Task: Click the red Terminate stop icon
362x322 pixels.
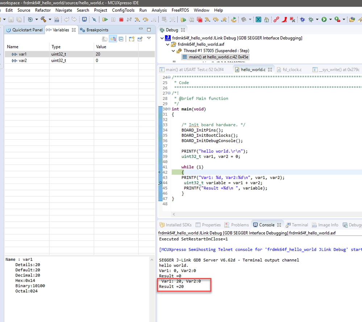Action: 121,20
